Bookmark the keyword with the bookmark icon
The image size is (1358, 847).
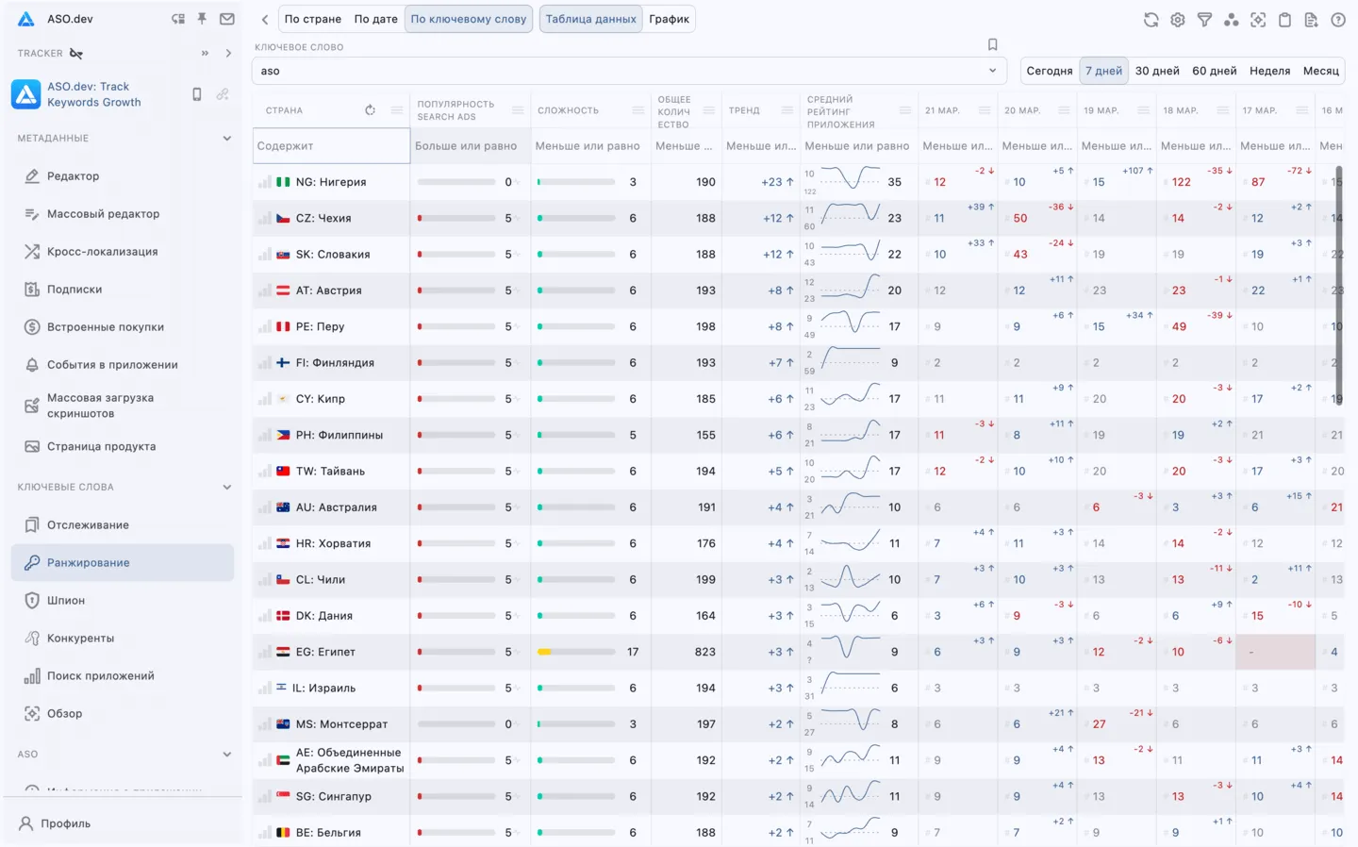[x=992, y=44]
